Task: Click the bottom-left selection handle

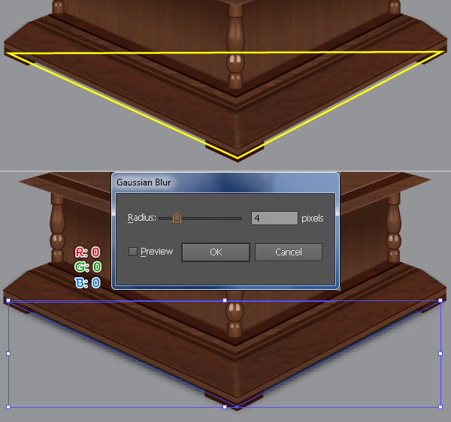Action: (8, 407)
